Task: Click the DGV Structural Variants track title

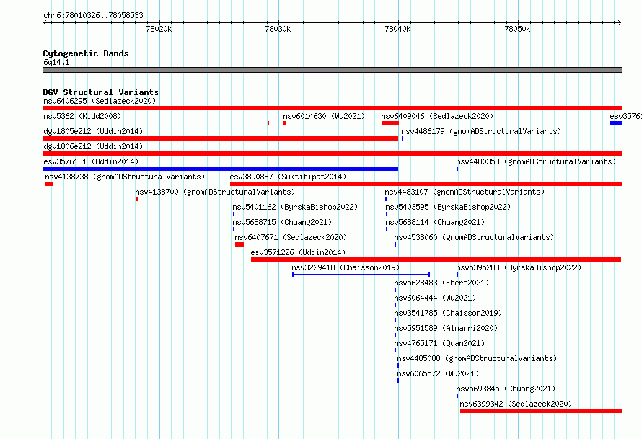Action: (101, 92)
